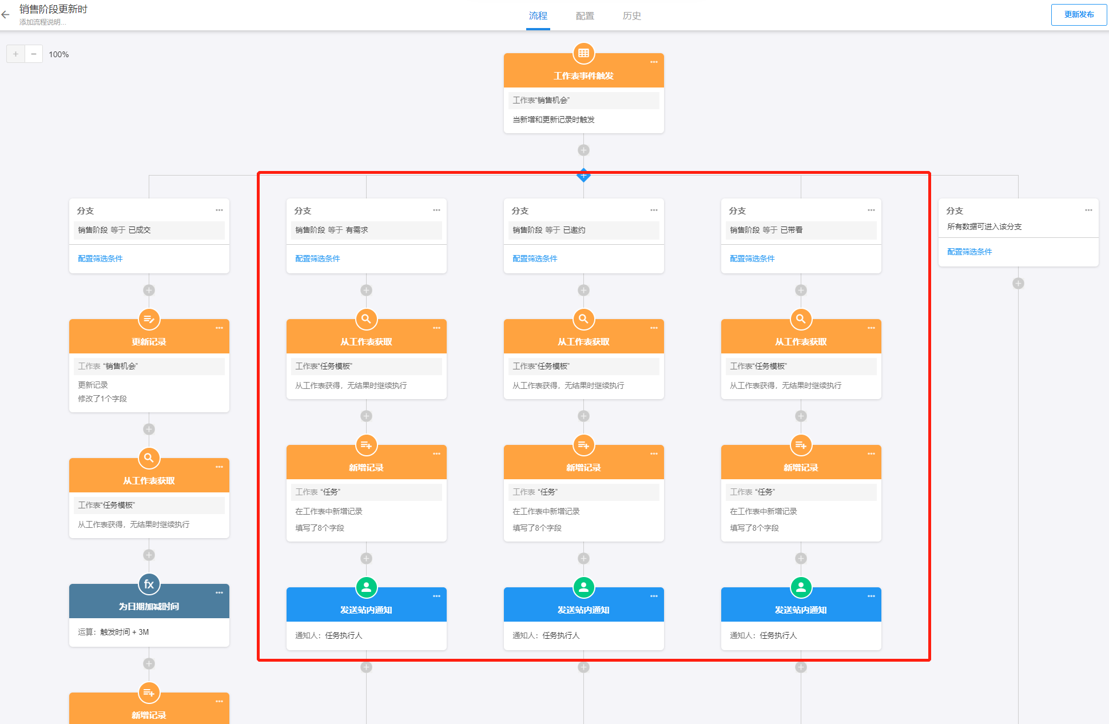The width and height of the screenshot is (1109, 724).
Task: Click the 更新发布 button
Action: click(1079, 15)
